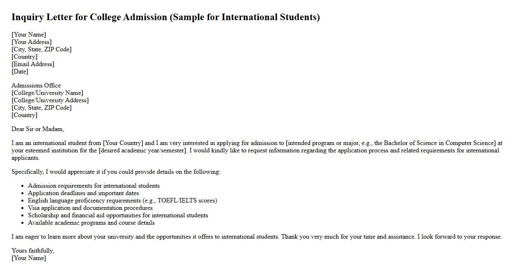The width and height of the screenshot is (525, 267).
Task: Click the Yours faithfully closing line
Action: pyautogui.click(x=33, y=251)
